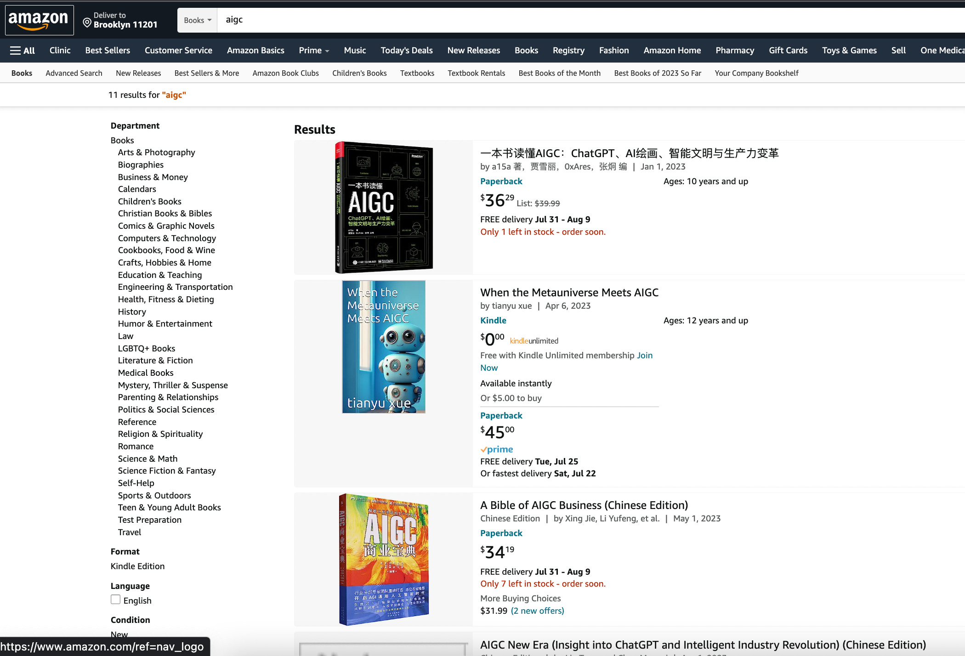Select Kindle format for the Metauniverse book
Viewport: 965px width, 656px height.
click(493, 320)
